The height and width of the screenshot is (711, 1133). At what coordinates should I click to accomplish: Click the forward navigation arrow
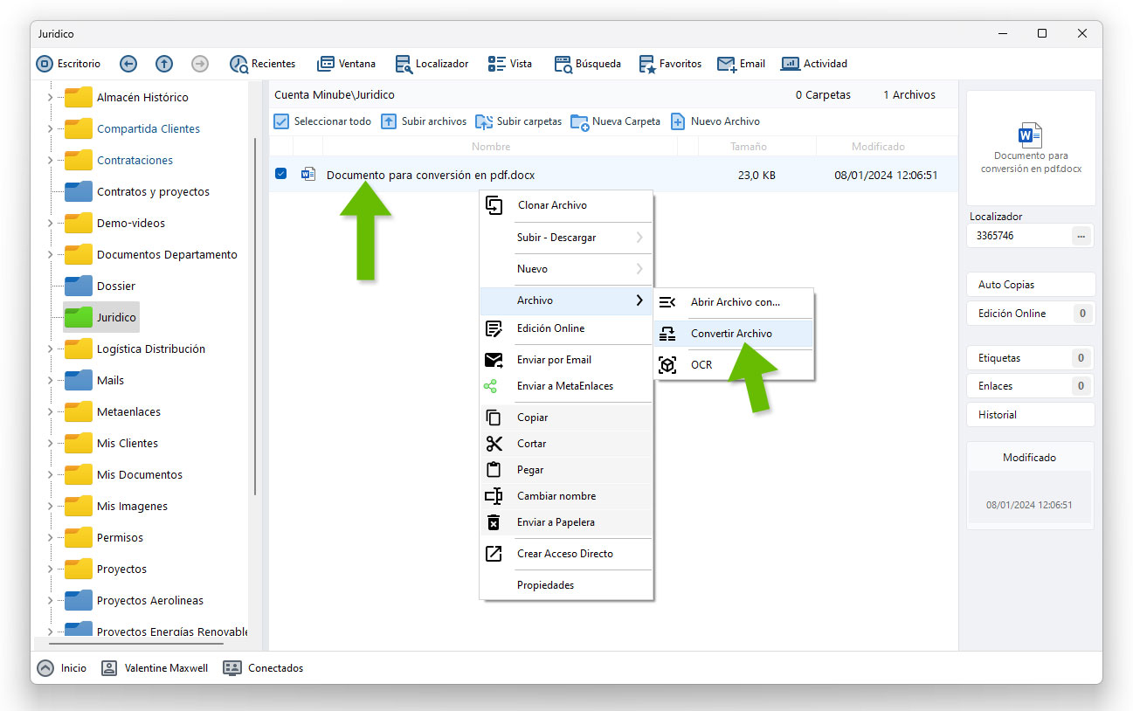(200, 64)
